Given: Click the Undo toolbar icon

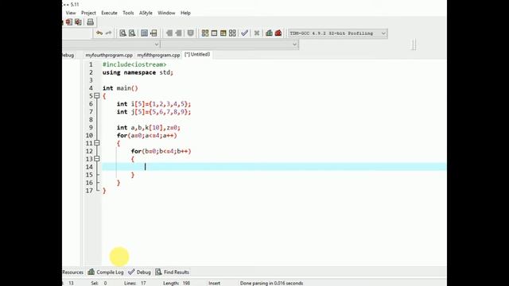Looking at the screenshot, I should (x=99, y=33).
